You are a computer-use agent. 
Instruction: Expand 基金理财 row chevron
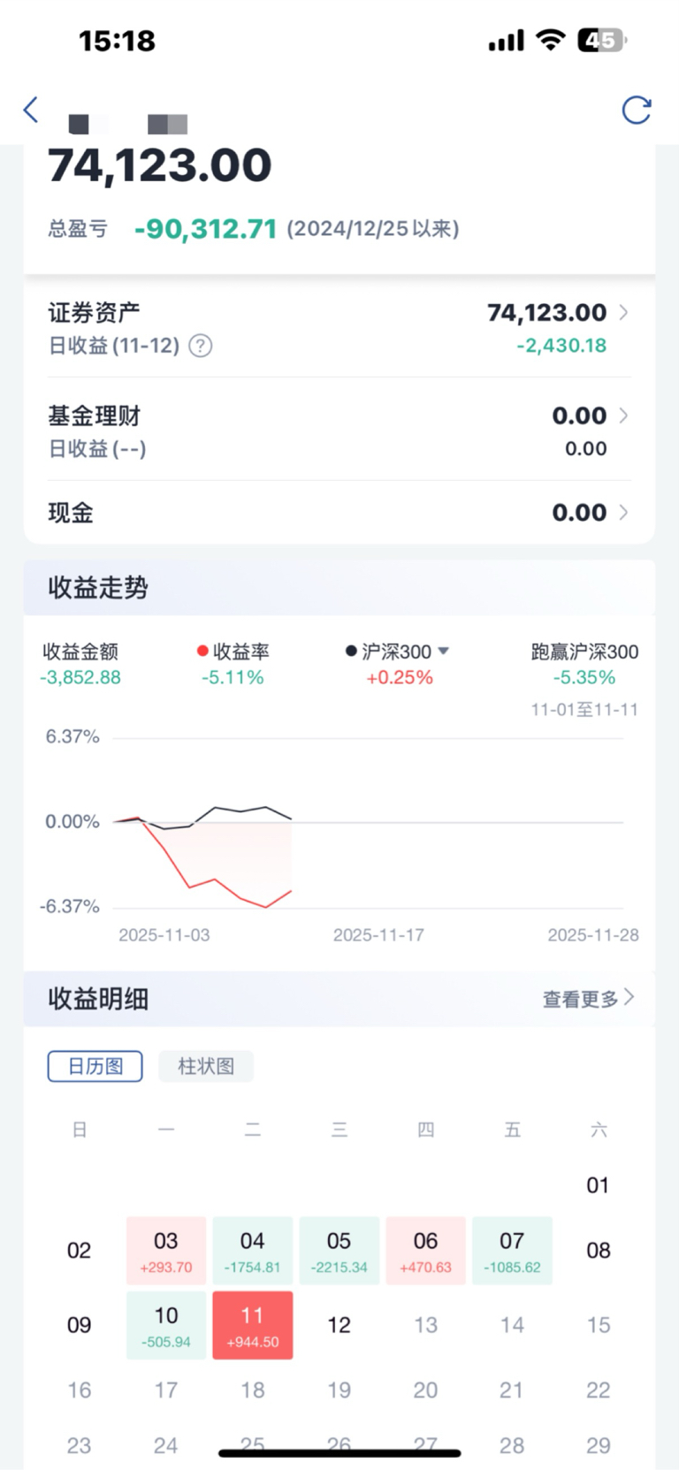623,415
